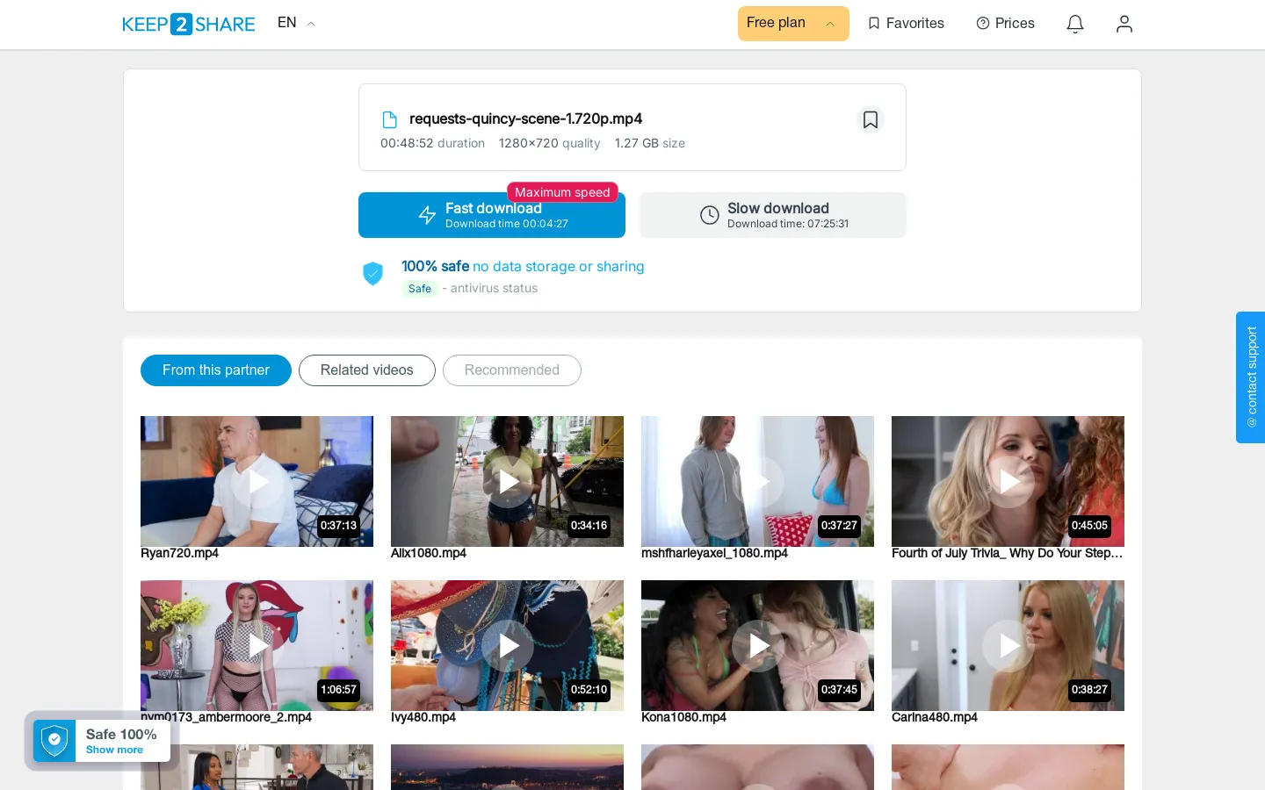Open the mshfharleyaxel_1080.mp4 title
Viewport: 1265px width, 790px height.
click(x=715, y=553)
